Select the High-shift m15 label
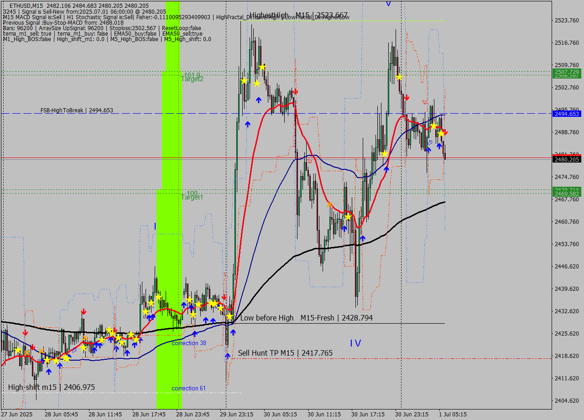Screen dimensions: 584x420 52,387
